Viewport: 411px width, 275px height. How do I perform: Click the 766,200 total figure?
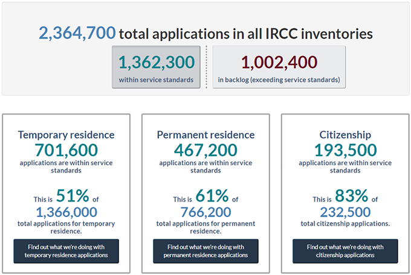pyautogui.click(x=205, y=212)
